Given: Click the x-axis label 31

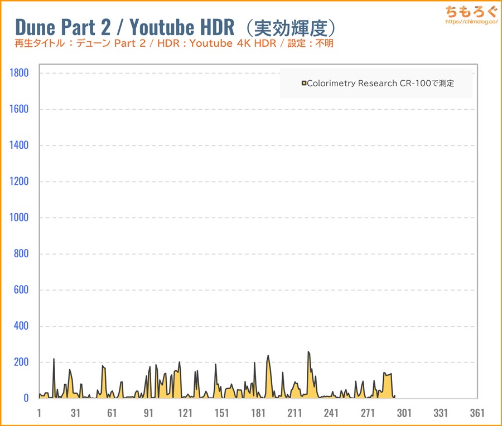Looking at the screenshot, I should coord(75,413).
